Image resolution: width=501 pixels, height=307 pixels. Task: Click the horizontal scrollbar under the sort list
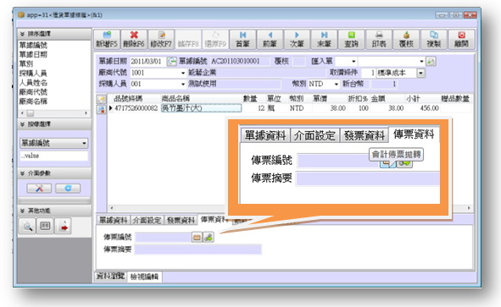[54, 113]
